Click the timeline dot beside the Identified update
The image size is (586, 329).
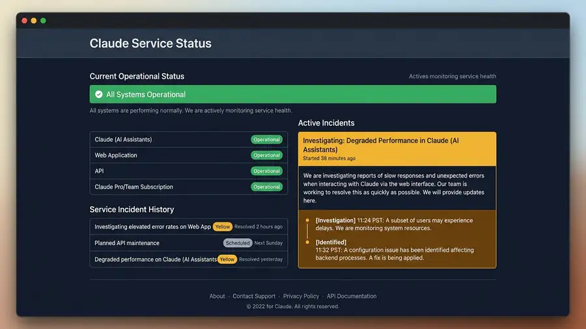coord(307,242)
